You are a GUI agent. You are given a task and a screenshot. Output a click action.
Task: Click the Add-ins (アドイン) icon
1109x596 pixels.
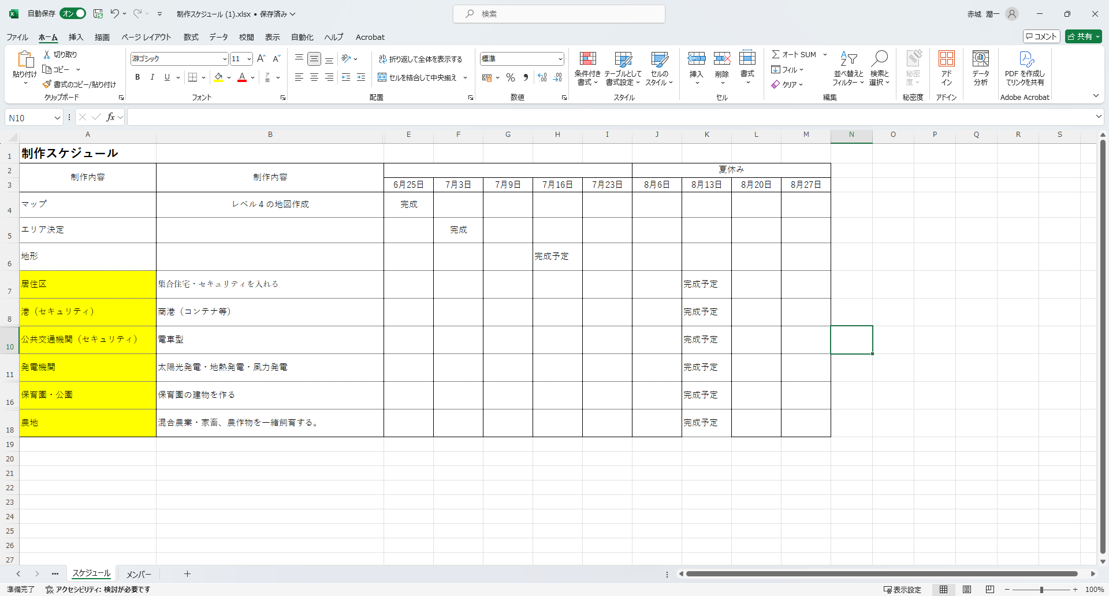(947, 58)
